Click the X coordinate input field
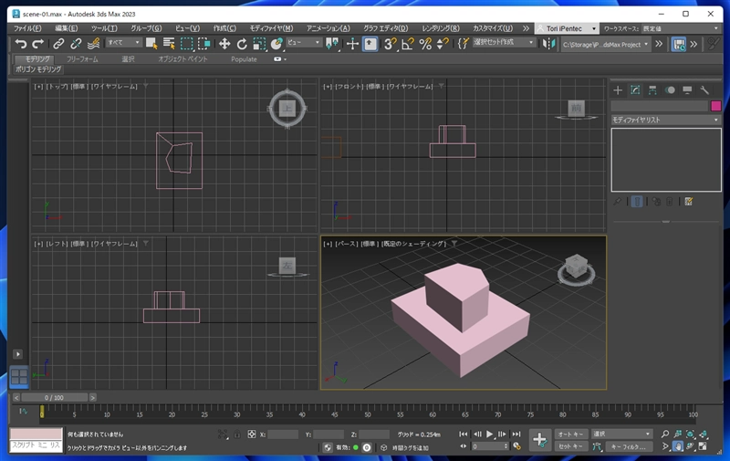Viewport: 730px width, 461px height. [x=283, y=434]
